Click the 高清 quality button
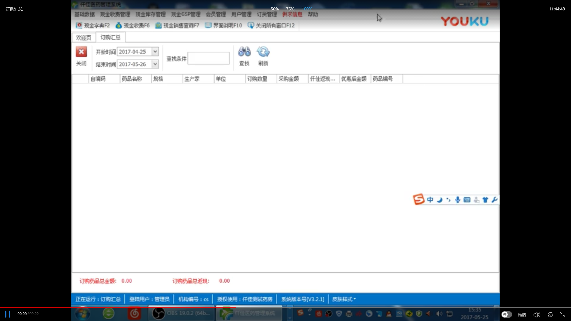The height and width of the screenshot is (321, 571). [x=522, y=314]
